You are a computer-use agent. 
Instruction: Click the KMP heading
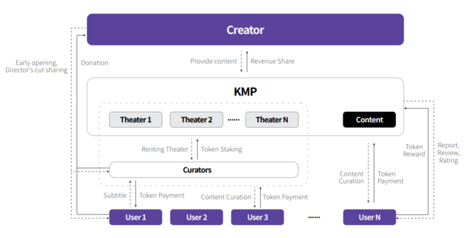(x=245, y=93)
